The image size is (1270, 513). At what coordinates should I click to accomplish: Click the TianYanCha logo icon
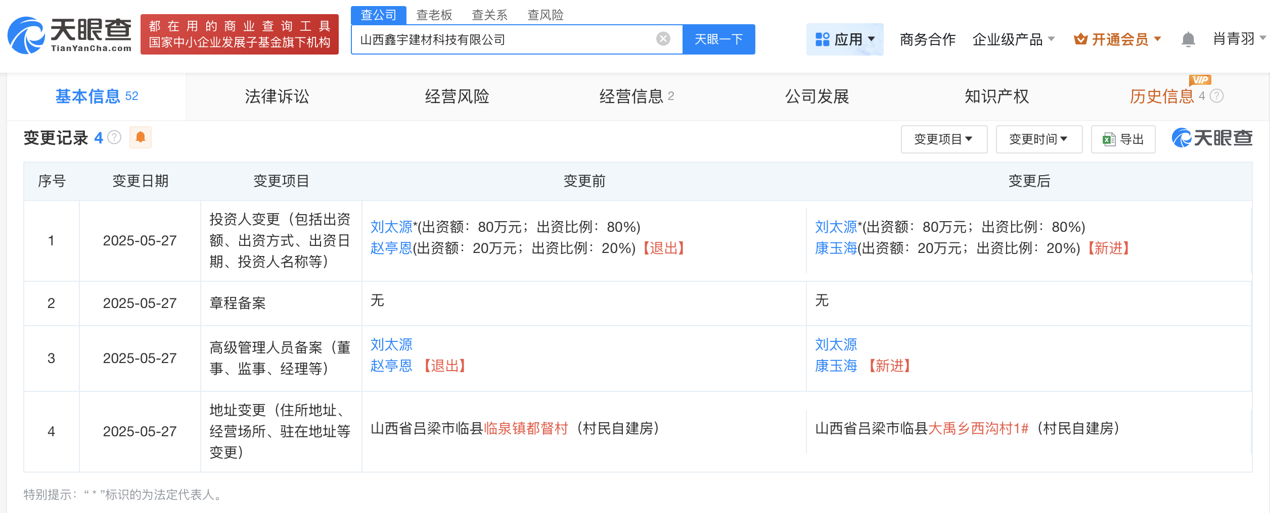(26, 35)
